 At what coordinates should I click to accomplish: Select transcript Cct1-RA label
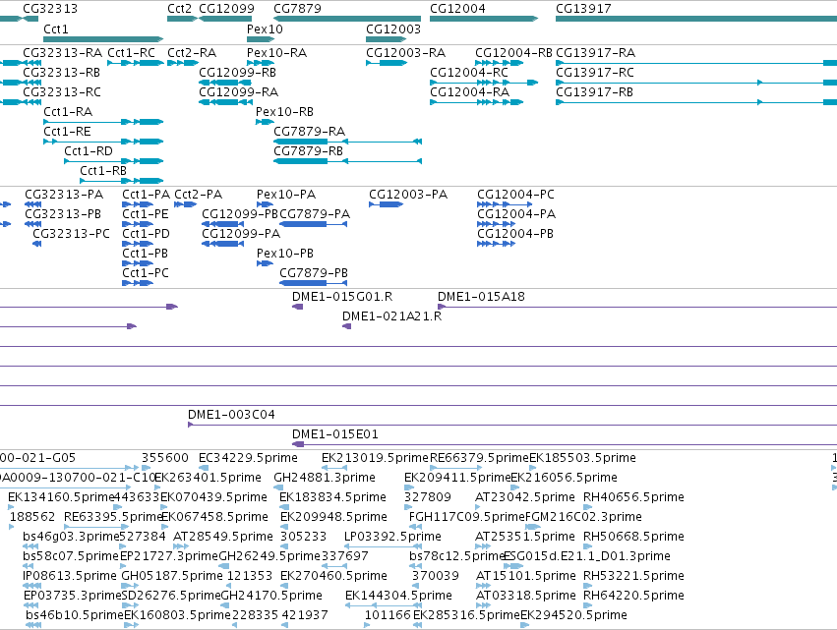(x=68, y=111)
